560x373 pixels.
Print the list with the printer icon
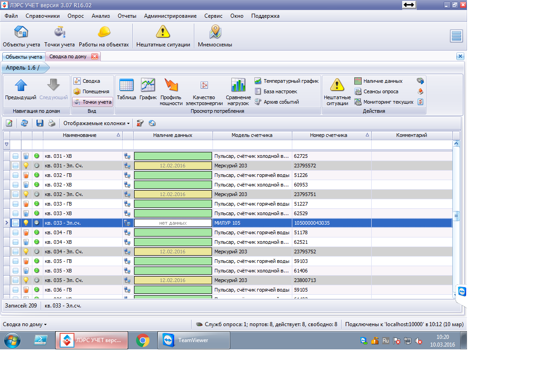point(52,123)
